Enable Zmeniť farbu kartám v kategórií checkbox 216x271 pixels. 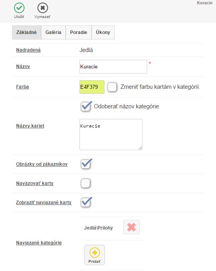tap(112, 87)
